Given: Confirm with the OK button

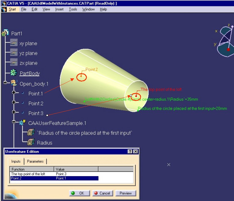Looking at the screenshot, I should pyautogui.click(x=79, y=193).
